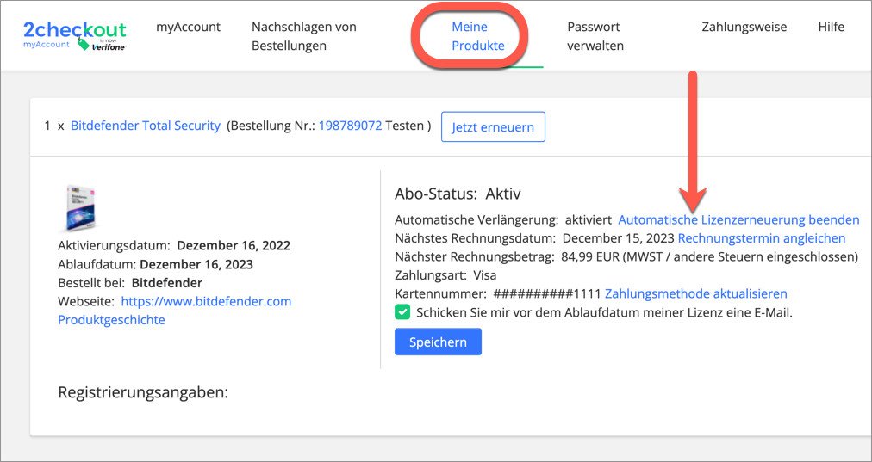Click the Ablaufdatum Dezember 16, 2023 text
This screenshot has height=462, width=872.
click(155, 264)
